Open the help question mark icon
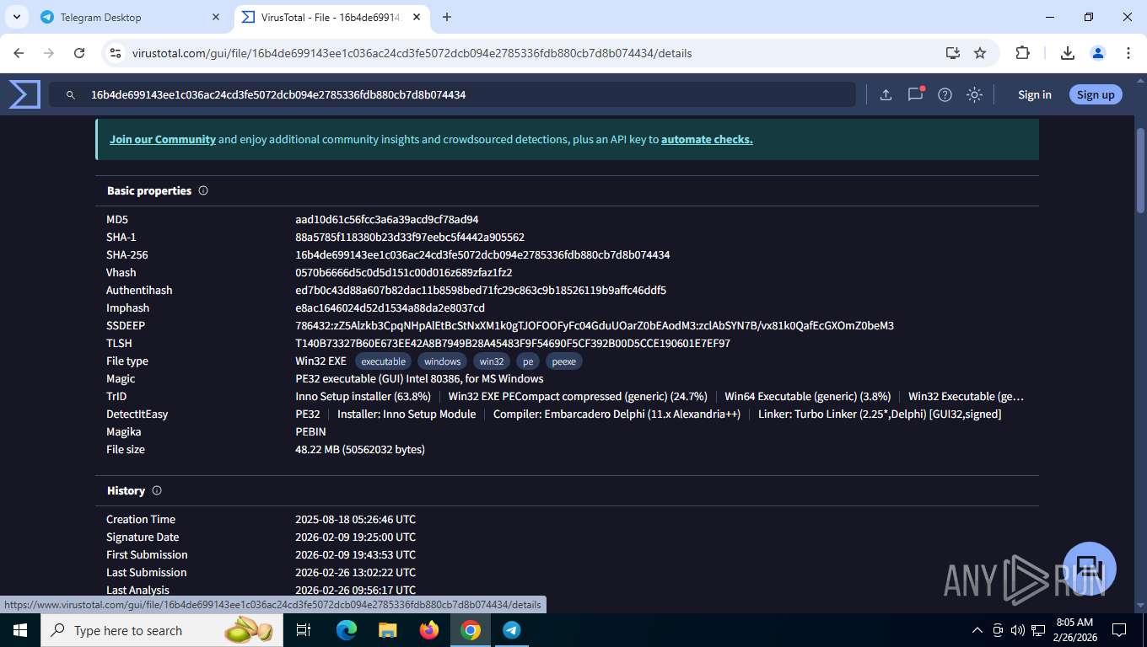This screenshot has height=647, width=1147. tap(945, 94)
